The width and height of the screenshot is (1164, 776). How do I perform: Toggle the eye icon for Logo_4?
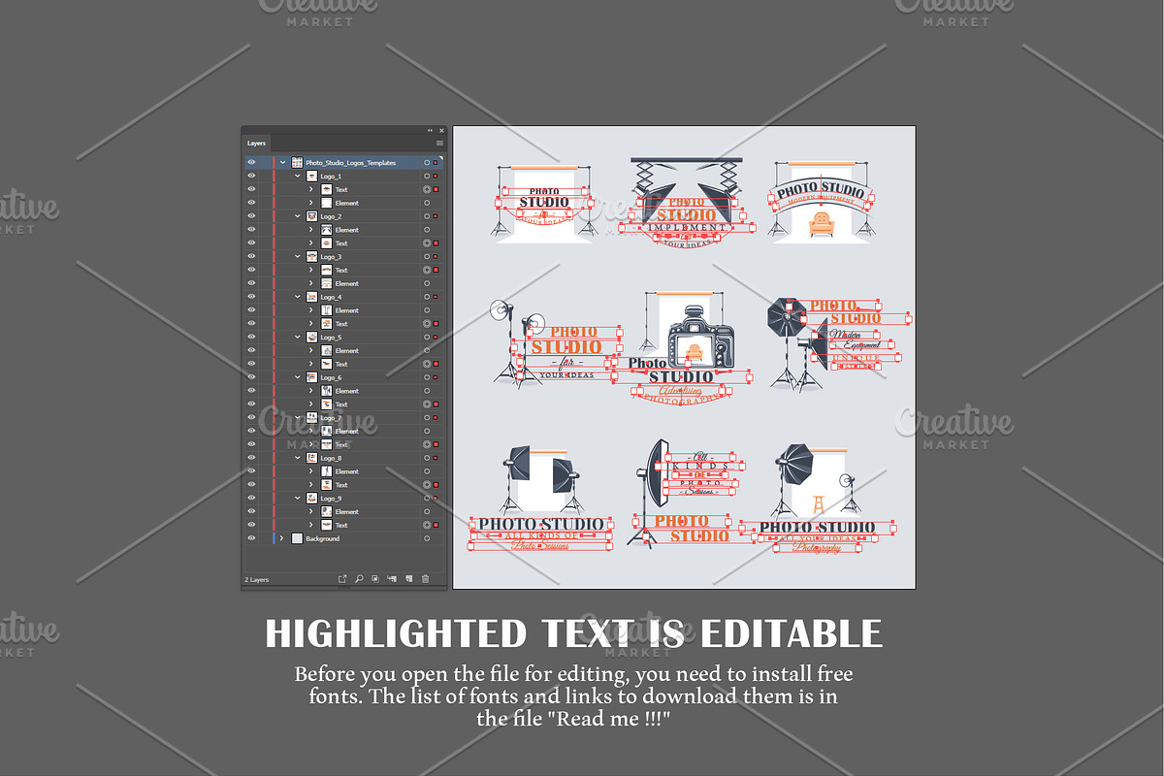tap(251, 297)
